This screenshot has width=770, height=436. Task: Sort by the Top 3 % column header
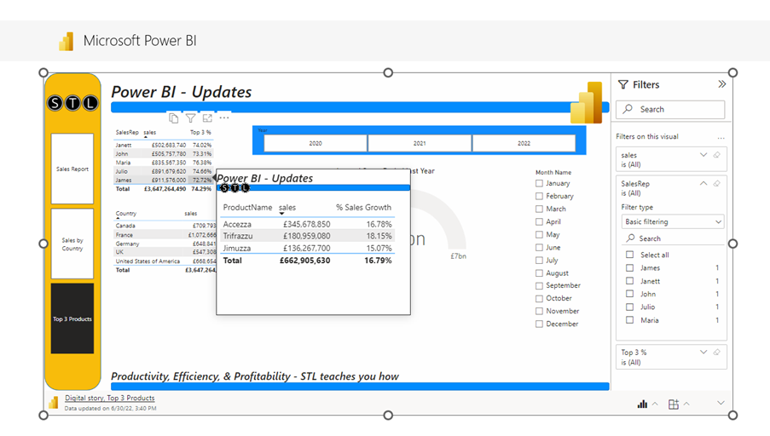pyautogui.click(x=200, y=133)
